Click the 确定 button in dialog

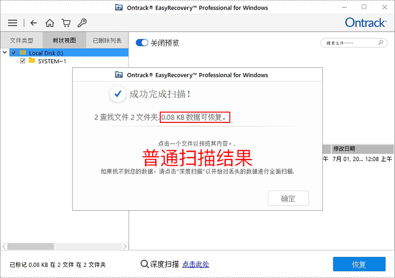point(288,198)
